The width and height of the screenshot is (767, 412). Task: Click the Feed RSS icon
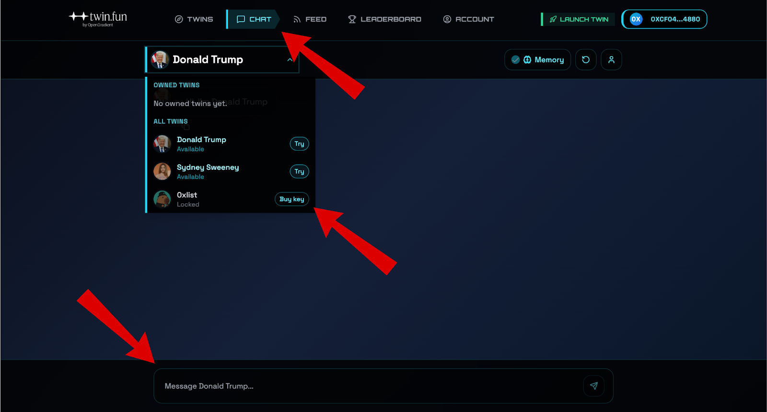pos(297,19)
